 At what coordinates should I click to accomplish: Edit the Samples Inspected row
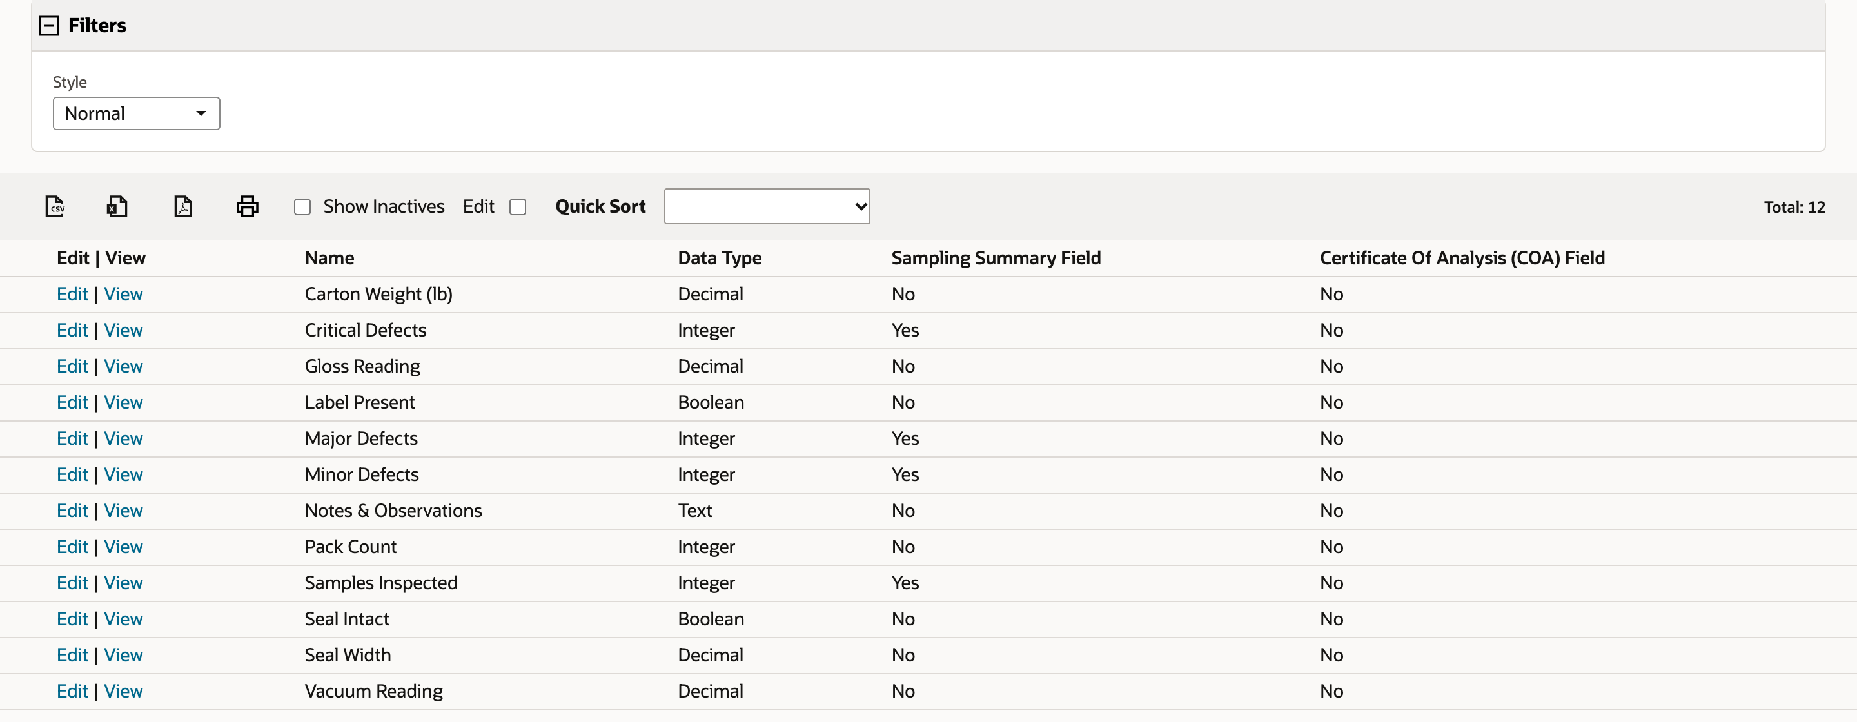[72, 582]
